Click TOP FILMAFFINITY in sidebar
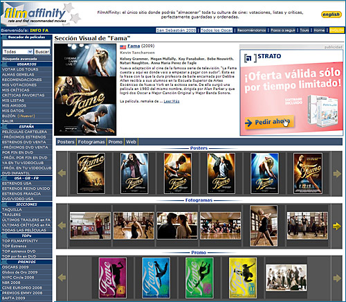 (x=20, y=241)
